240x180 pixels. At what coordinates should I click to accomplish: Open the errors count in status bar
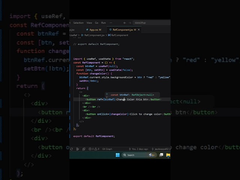91,149
